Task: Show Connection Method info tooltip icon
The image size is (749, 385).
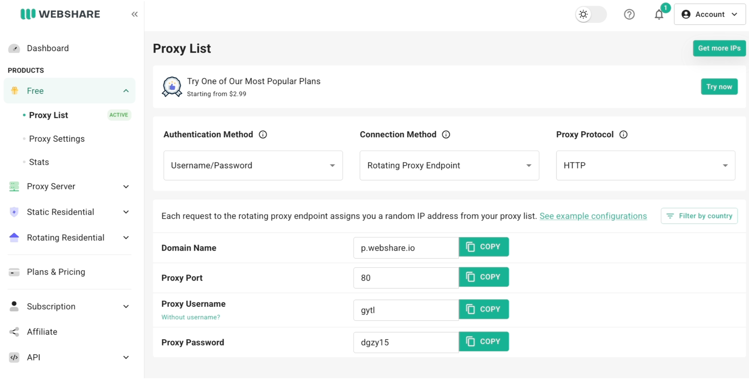Action: tap(446, 134)
